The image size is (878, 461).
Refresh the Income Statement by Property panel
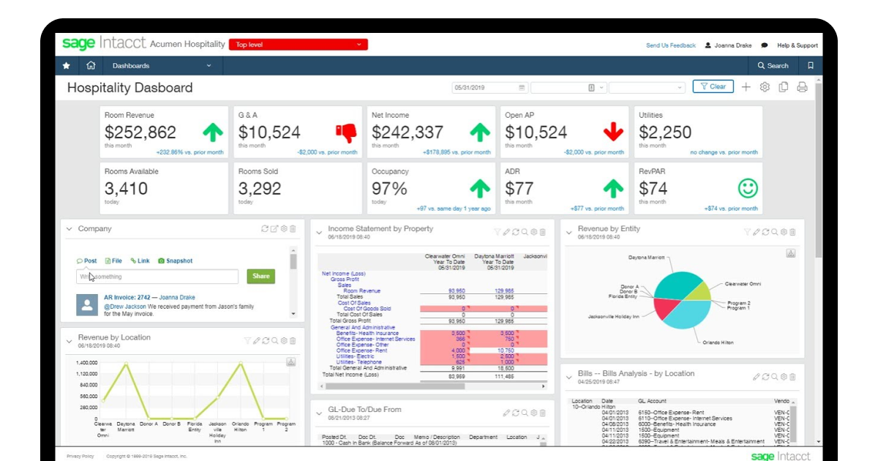coord(516,230)
